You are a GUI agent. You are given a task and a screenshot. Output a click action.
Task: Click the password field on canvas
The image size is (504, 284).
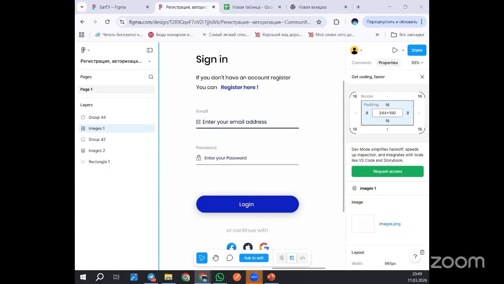point(247,158)
